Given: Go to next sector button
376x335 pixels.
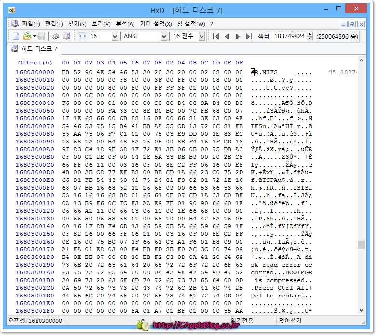Looking at the screenshot, I should pyautogui.click(x=238, y=37).
